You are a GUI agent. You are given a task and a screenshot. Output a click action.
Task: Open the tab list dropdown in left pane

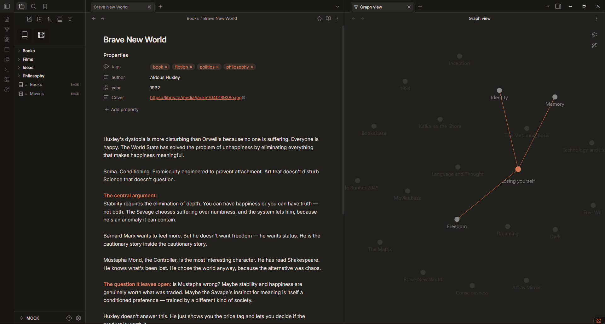pos(337,7)
